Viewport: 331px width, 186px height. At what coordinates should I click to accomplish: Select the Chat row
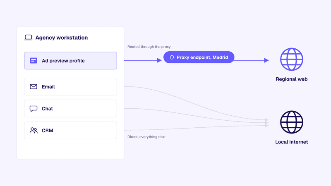point(70,109)
